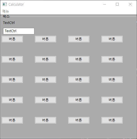Activate the 버튼 in fourth row, first column
137x139 pixels.
point(12,100)
